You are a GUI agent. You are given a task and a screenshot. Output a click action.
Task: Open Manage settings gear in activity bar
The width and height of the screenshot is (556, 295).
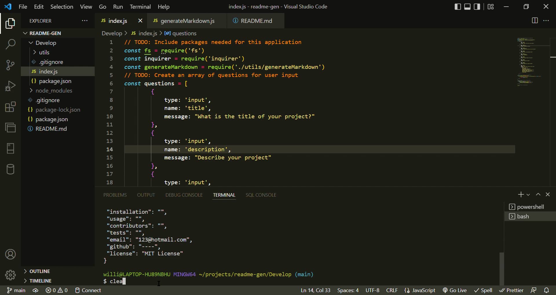point(10,275)
